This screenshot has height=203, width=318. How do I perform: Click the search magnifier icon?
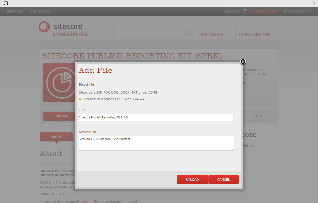coord(187,33)
